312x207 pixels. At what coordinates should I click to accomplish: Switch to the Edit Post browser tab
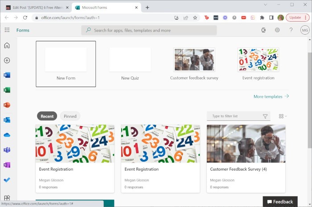click(37, 8)
